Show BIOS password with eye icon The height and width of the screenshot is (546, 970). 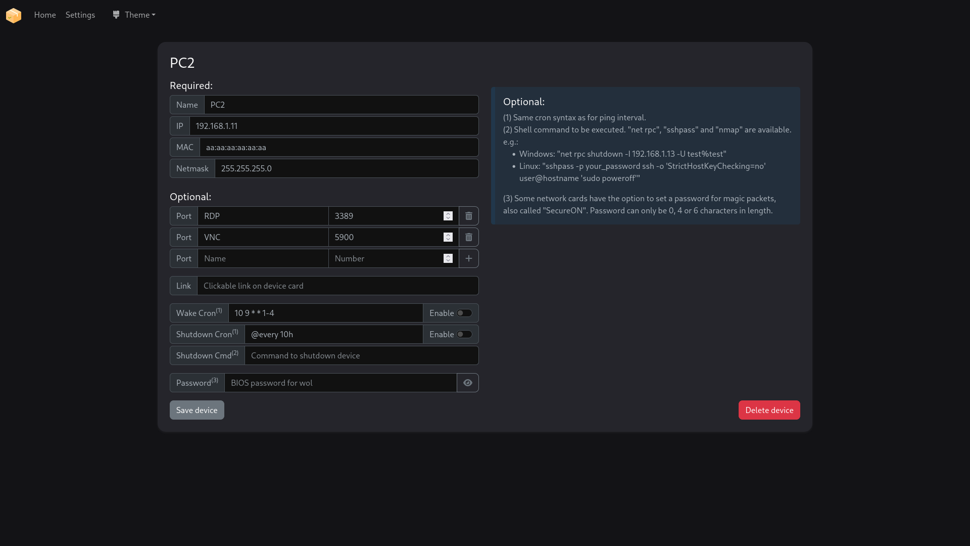pos(467,383)
